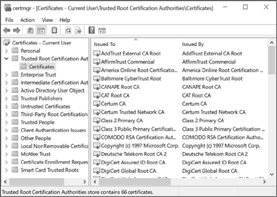The height and width of the screenshot is (197, 277).
Task: Click the Other People folder icon
Action: pos(15,138)
